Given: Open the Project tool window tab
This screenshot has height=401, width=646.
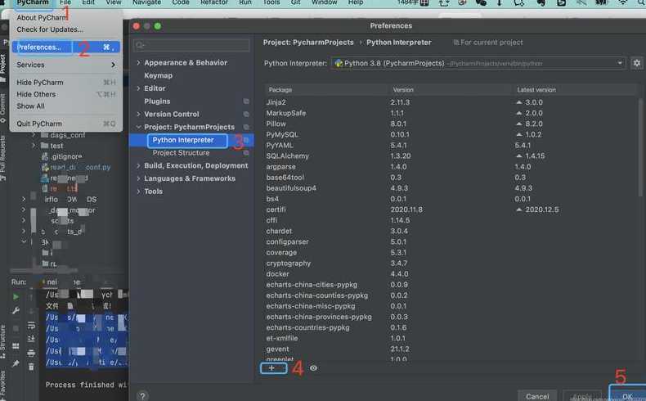Looking at the screenshot, I should point(3,67).
